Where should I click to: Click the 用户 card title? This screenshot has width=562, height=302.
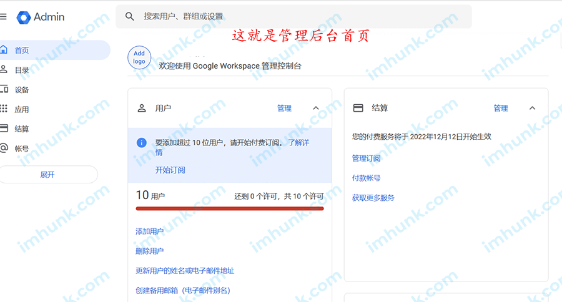tap(163, 108)
